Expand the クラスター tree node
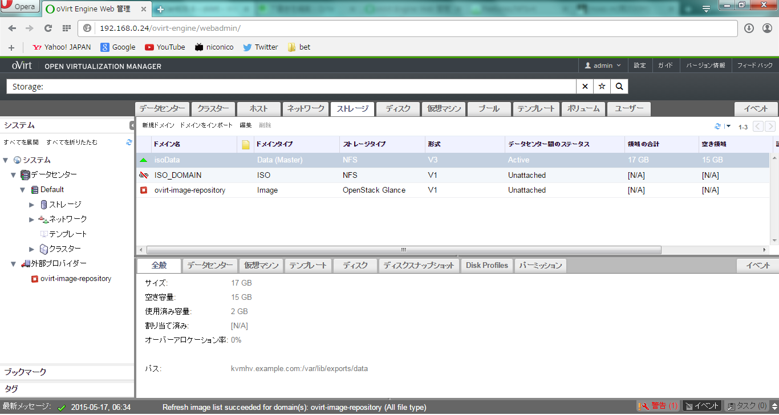Screen dimensions: 779x415 point(32,249)
